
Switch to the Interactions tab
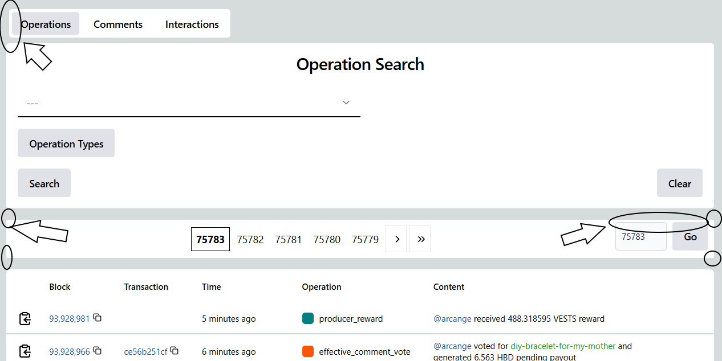pos(192,24)
